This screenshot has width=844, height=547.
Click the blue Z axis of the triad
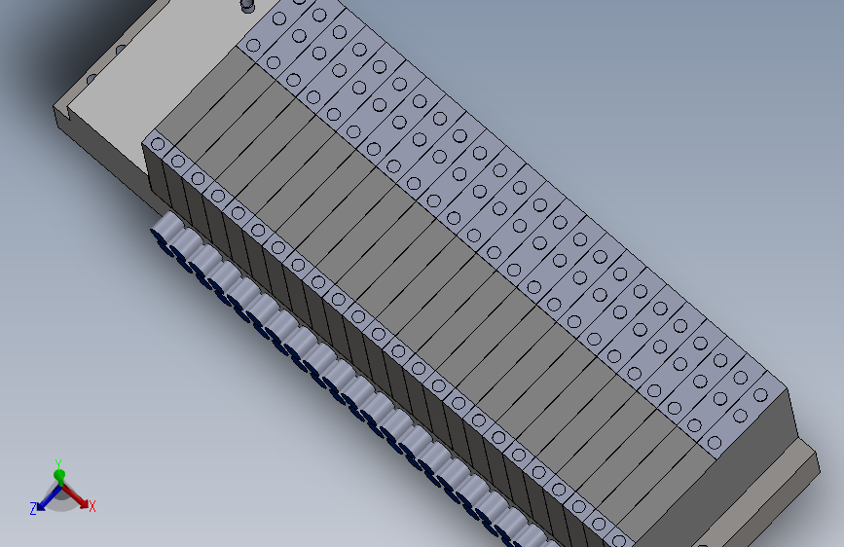click(48, 499)
